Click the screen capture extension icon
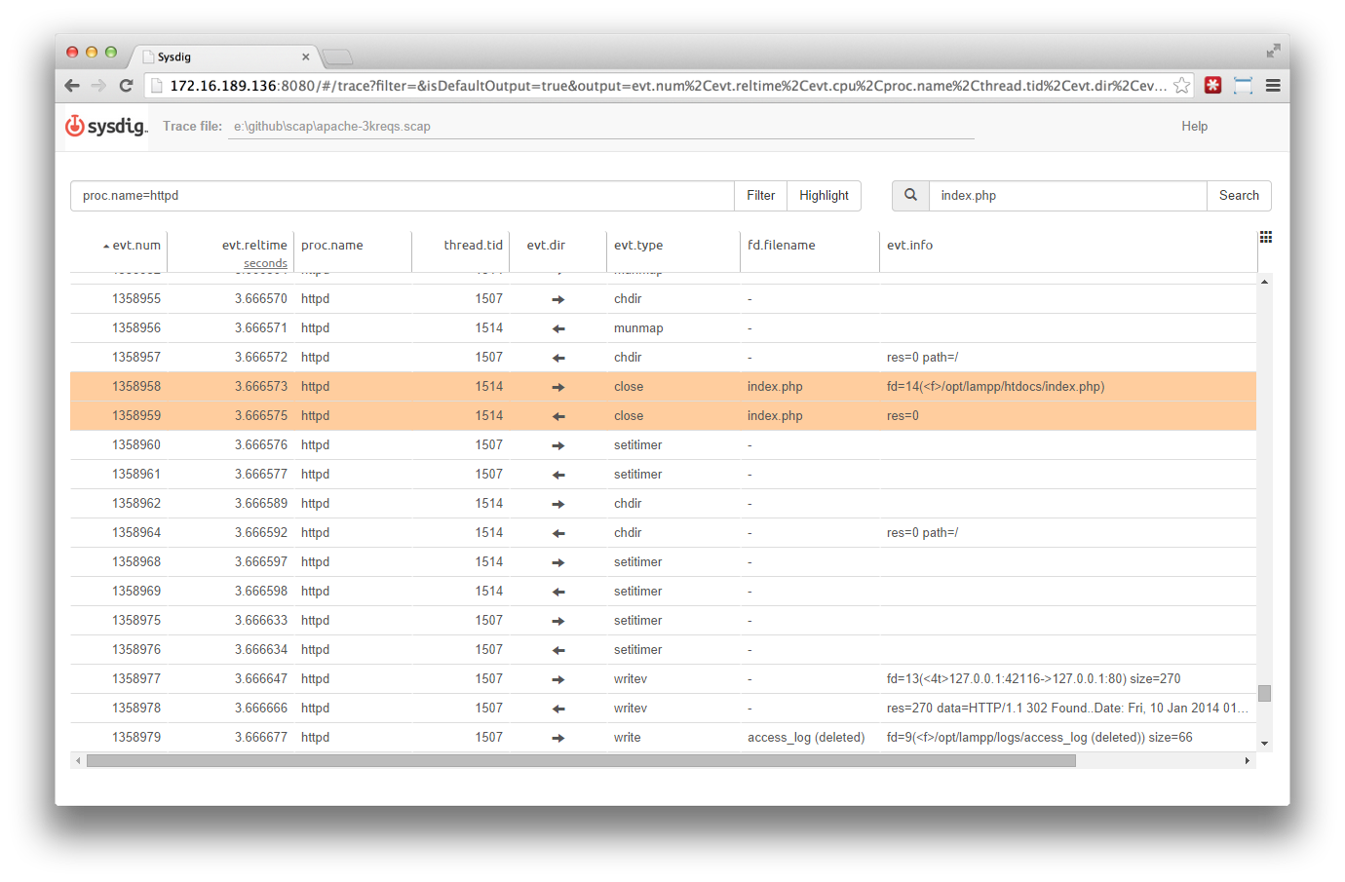Viewport: 1345px width, 882px height. (1243, 86)
